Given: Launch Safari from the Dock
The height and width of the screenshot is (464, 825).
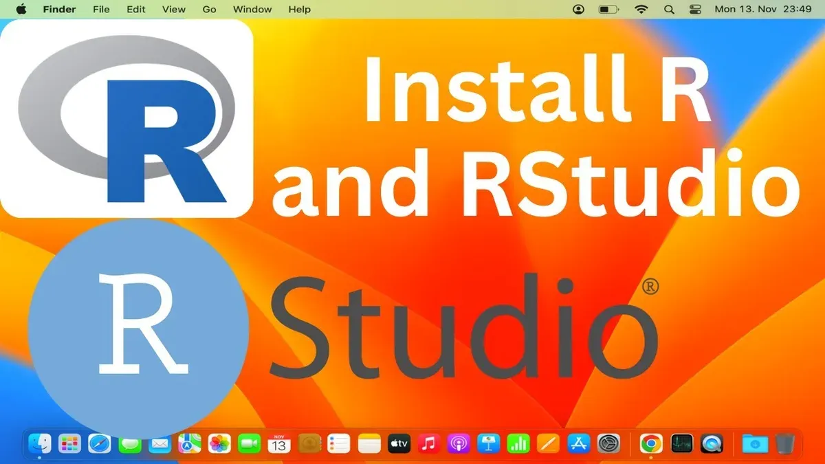Looking at the screenshot, I should (100, 445).
